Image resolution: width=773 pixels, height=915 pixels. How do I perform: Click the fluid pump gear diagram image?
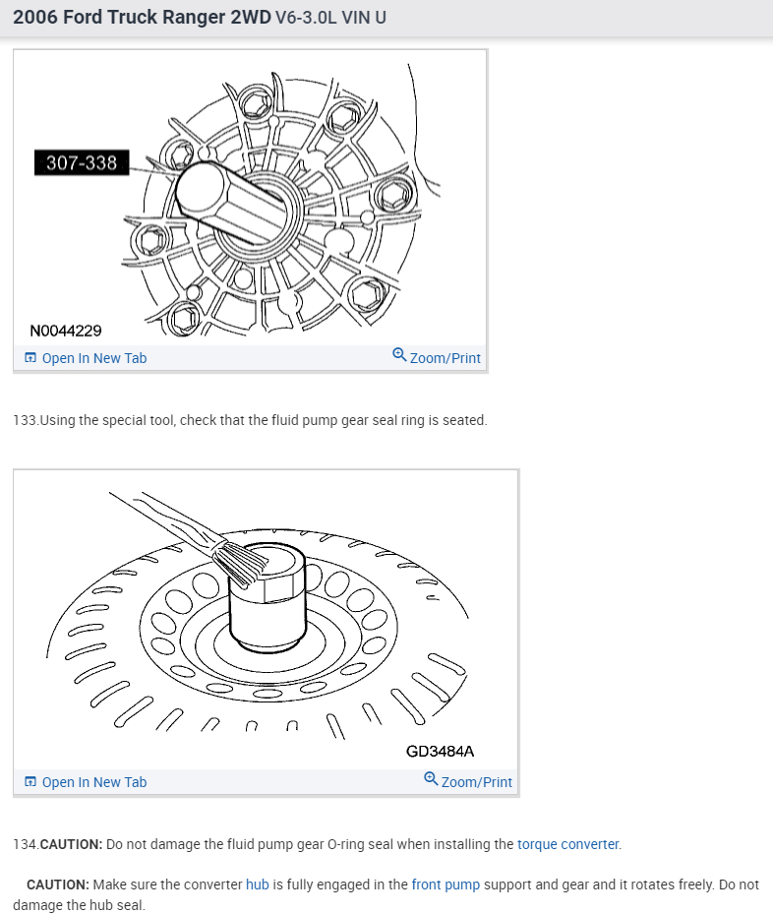coord(250,197)
